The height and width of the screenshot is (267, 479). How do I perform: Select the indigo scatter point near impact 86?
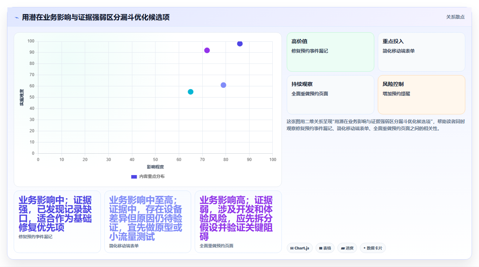click(x=240, y=44)
